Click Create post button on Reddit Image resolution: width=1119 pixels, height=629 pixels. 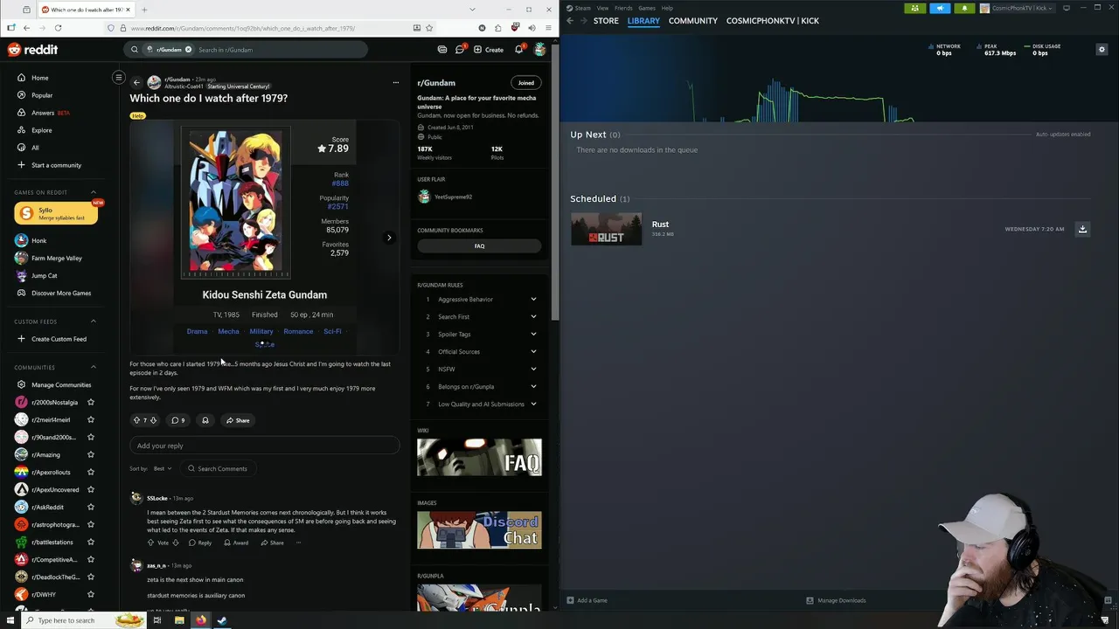tap(489, 50)
